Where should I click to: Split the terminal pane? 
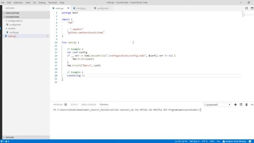pyautogui.click(x=241, y=105)
